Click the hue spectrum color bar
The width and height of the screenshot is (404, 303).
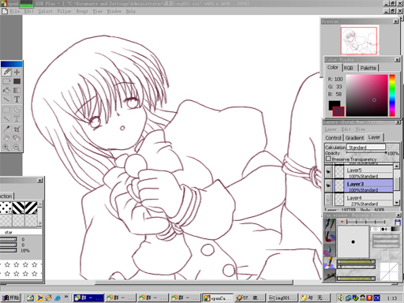392,95
